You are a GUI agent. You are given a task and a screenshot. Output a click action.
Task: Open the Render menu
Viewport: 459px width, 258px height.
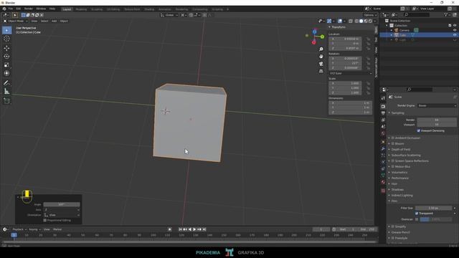pyautogui.click(x=29, y=9)
